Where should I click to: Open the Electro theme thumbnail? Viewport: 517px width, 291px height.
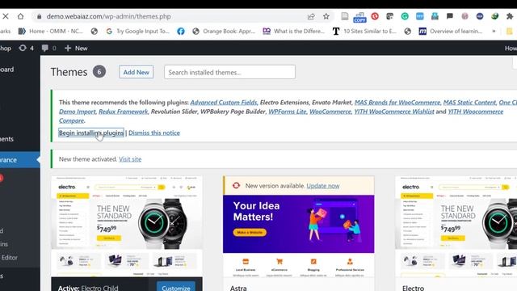(456, 226)
